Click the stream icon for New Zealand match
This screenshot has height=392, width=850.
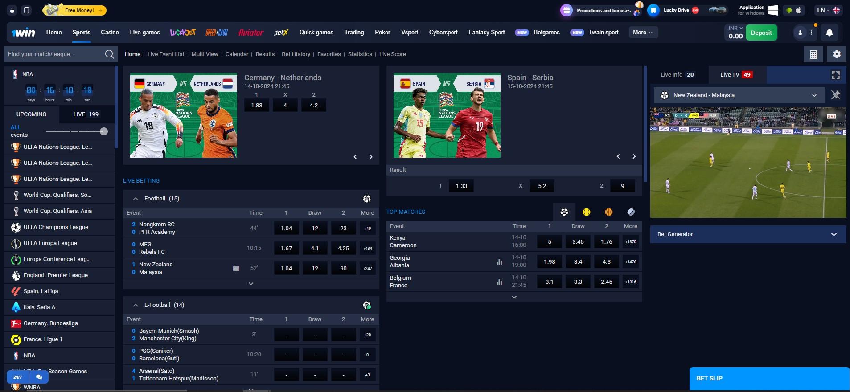[236, 269]
